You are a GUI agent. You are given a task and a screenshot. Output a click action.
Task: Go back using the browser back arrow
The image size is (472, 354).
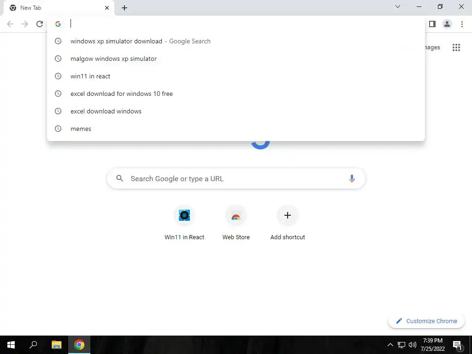coord(10,24)
